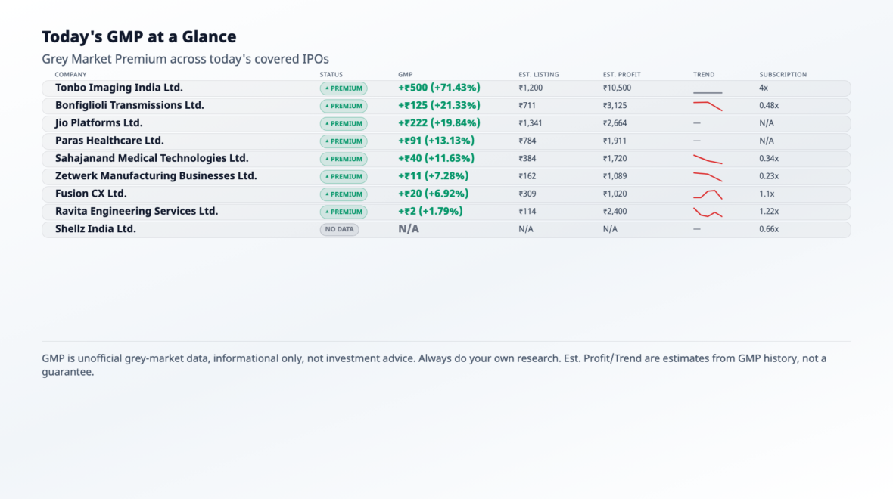Open Shellz India Ltd. company name
The image size is (893, 499).
(95, 229)
